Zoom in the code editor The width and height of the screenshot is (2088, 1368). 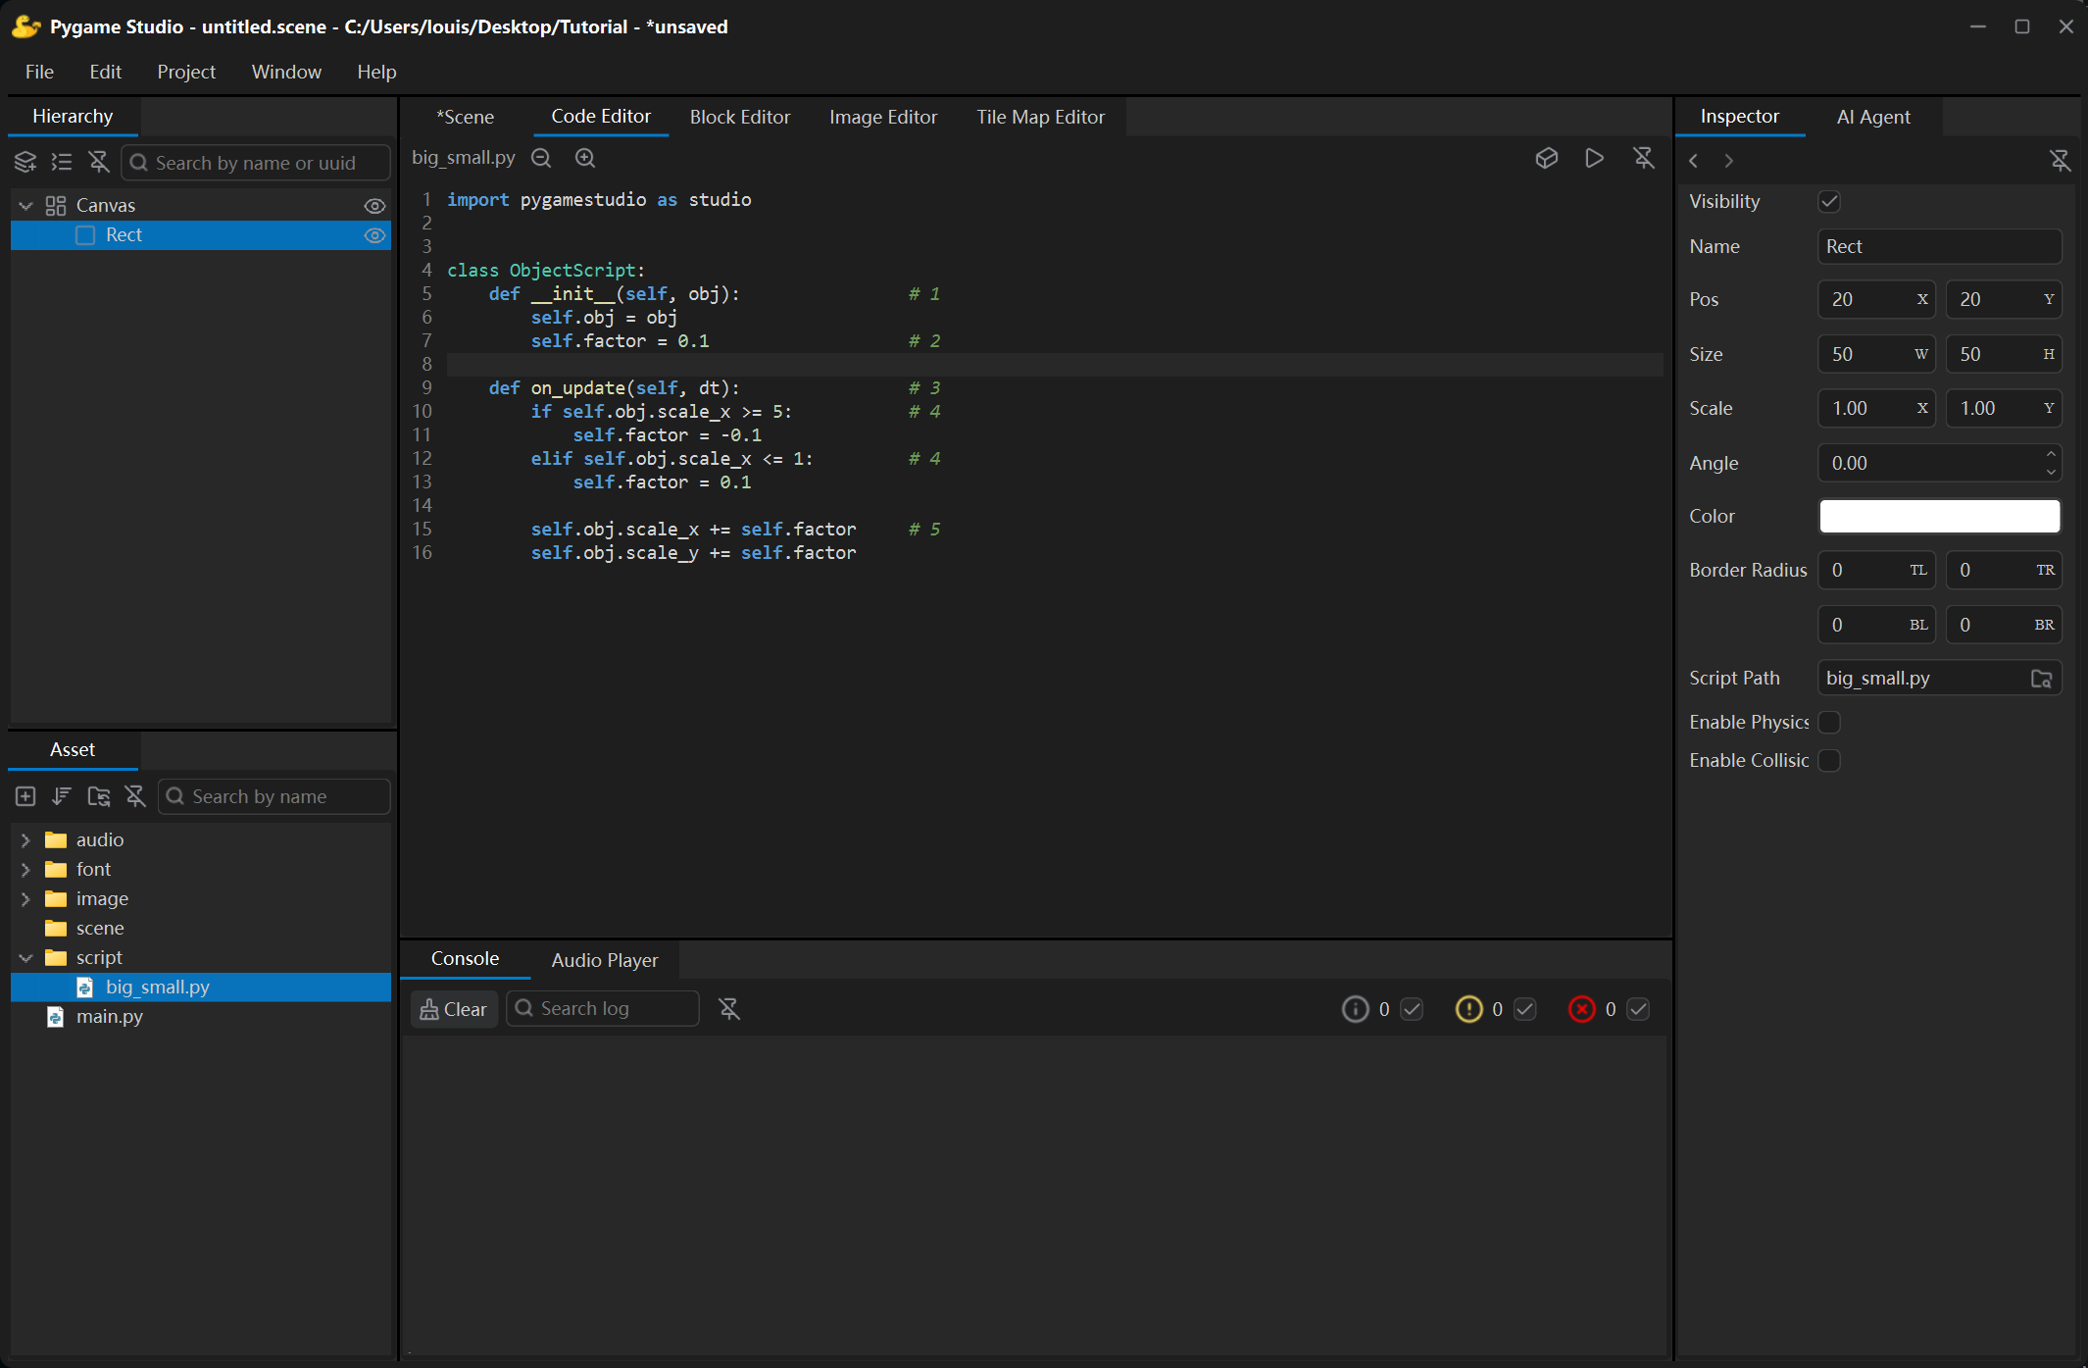click(585, 158)
